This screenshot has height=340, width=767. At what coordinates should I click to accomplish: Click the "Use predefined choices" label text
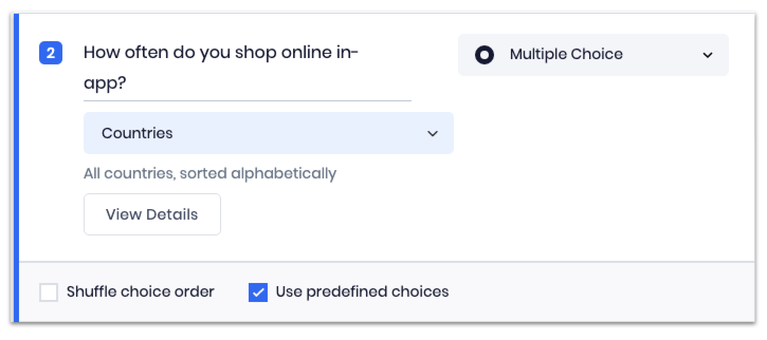[362, 291]
